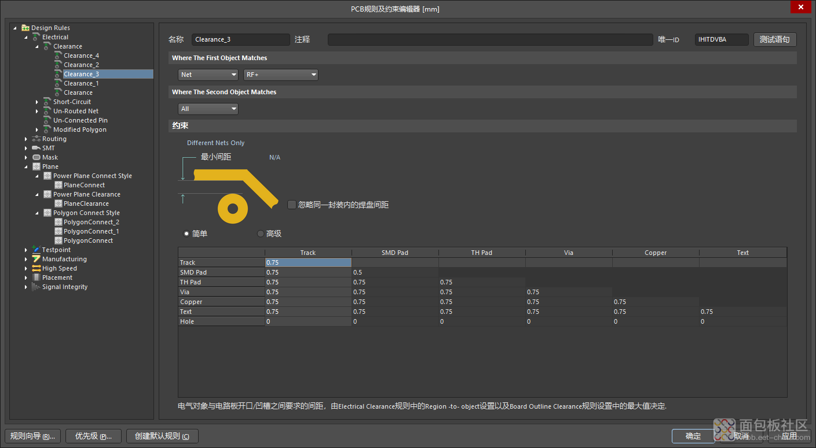
Task: Expand the Un-Routed Net node arrow
Action: coord(38,111)
